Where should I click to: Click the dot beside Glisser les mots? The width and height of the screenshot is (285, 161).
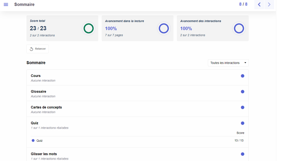coord(243,154)
